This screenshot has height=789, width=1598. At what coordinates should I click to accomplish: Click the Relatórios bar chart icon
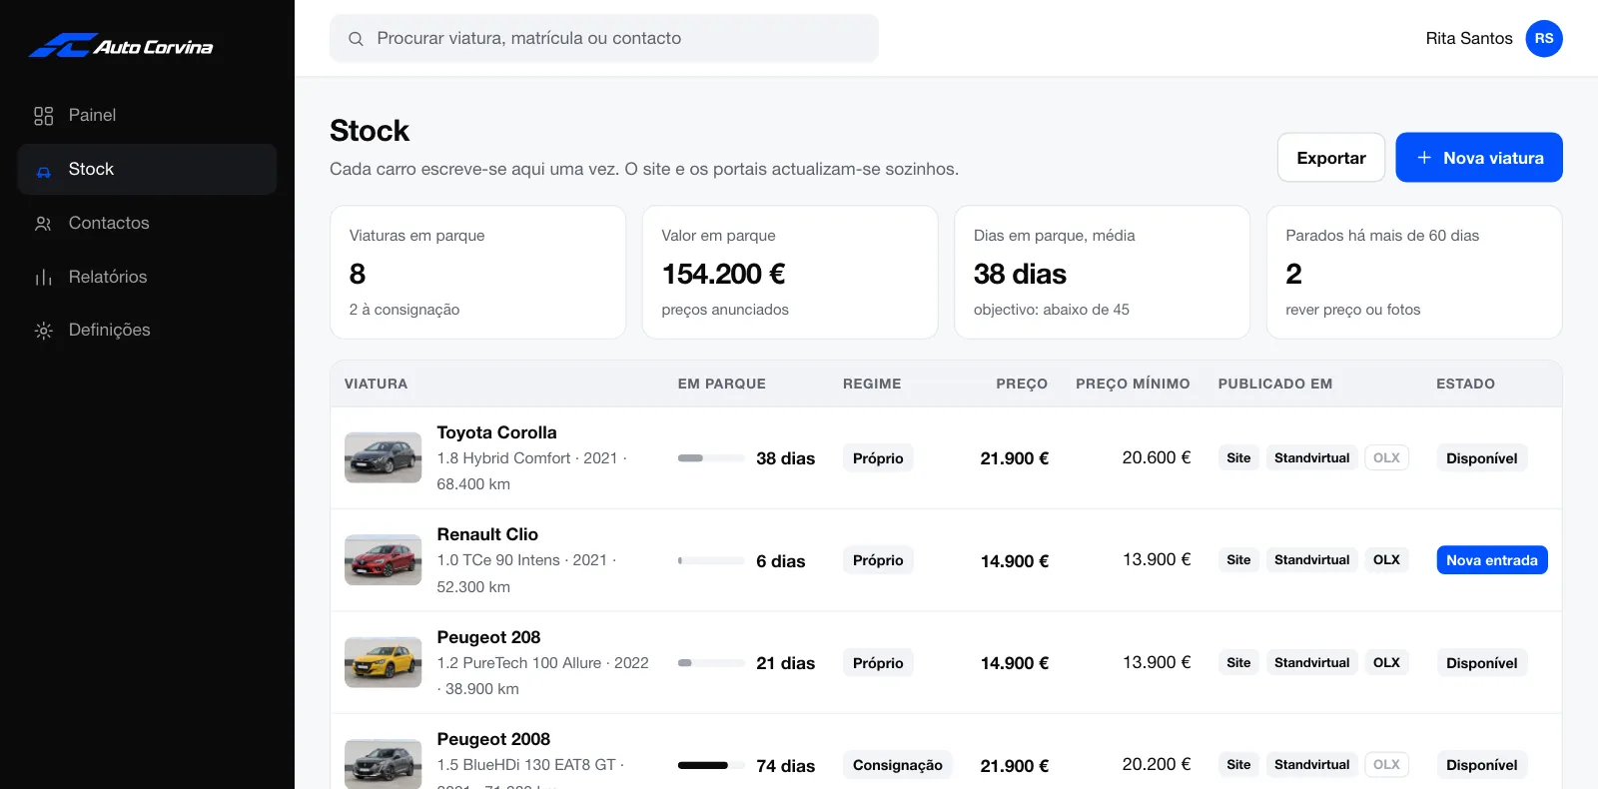click(x=43, y=278)
